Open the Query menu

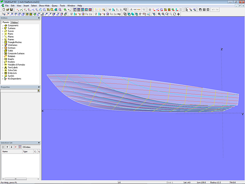tap(55, 6)
